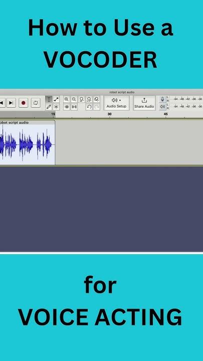This screenshot has width=203, height=361.
Task: Redo the last undone edit
Action: click(97, 107)
